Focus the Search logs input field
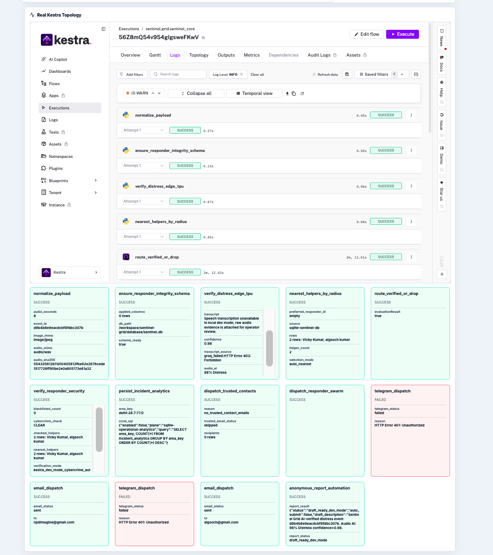Screen dimensions: 493x555 tap(178, 74)
